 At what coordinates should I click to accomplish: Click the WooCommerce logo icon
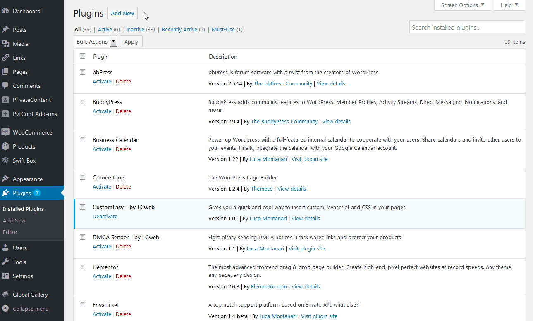coord(5,132)
